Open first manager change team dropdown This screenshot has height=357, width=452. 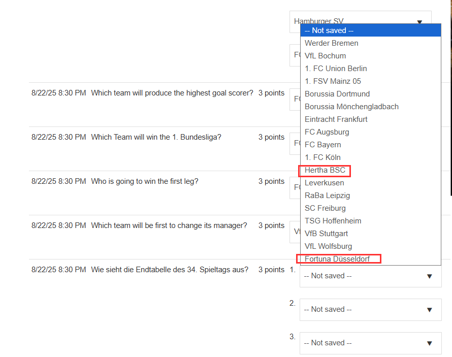tap(295, 232)
